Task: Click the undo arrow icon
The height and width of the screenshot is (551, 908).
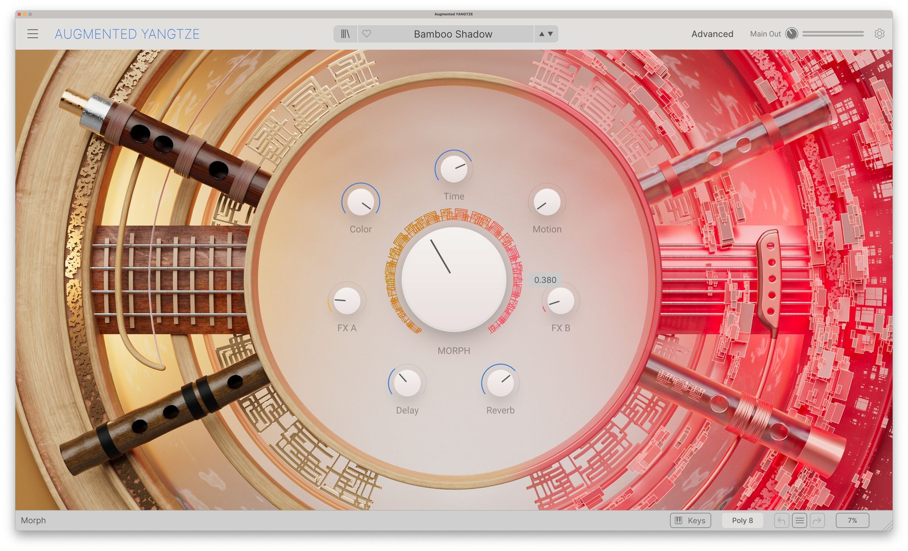Action: click(x=781, y=521)
